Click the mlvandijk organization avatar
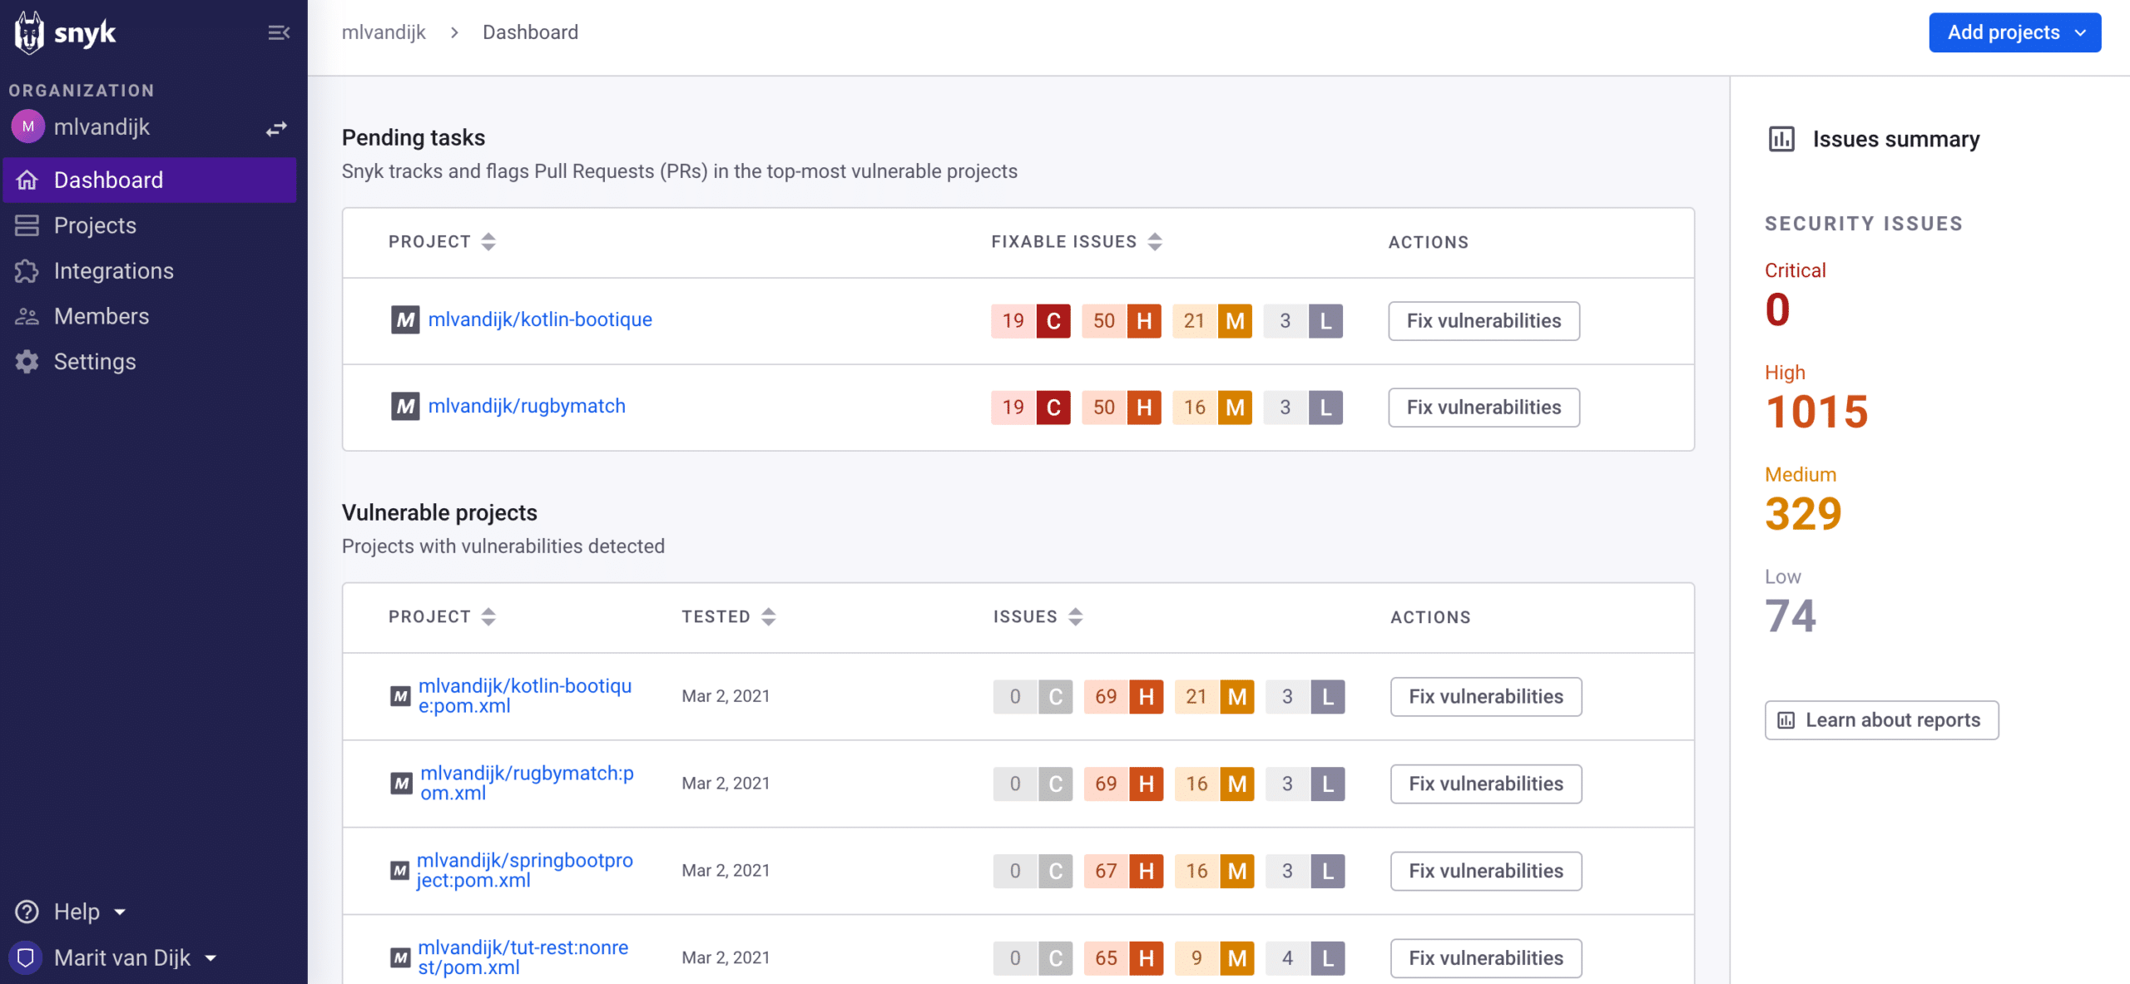 coord(27,126)
